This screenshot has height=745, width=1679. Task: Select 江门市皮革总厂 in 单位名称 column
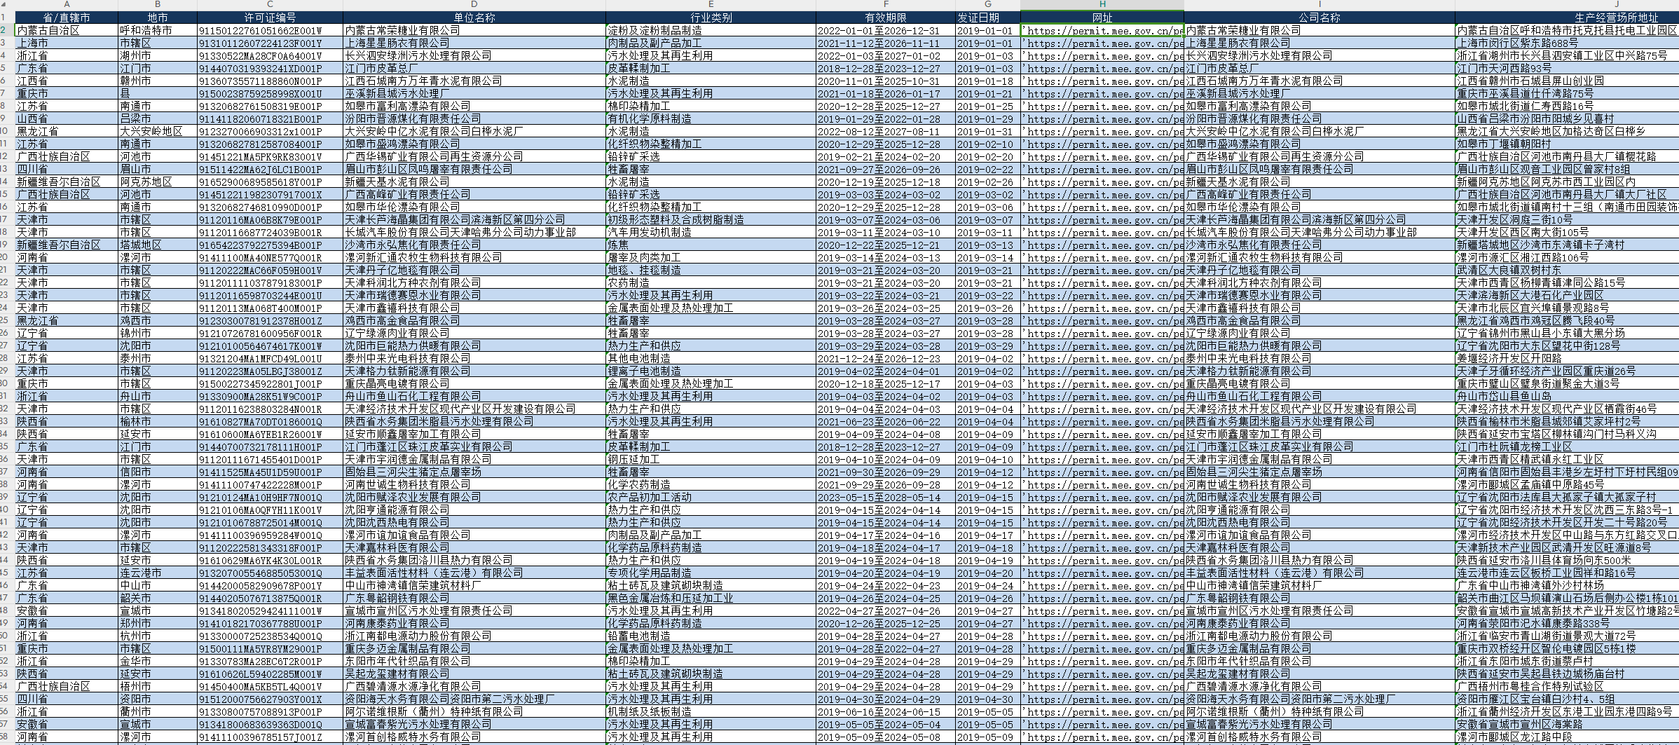tap(474, 68)
